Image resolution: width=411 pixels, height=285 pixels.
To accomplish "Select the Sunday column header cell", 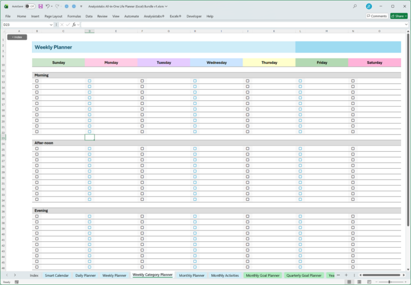I will (x=59, y=62).
